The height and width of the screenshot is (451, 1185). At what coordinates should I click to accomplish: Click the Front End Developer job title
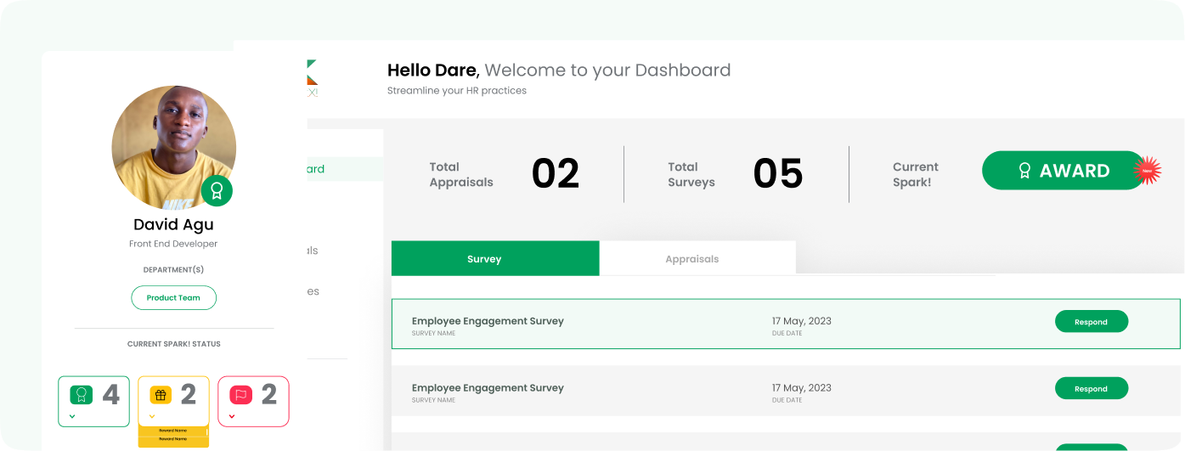click(173, 244)
